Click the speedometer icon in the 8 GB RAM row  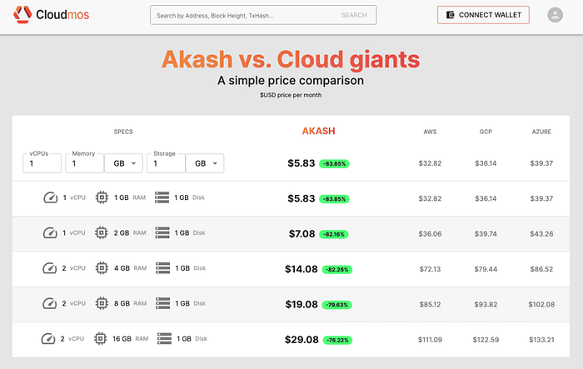tap(49, 303)
